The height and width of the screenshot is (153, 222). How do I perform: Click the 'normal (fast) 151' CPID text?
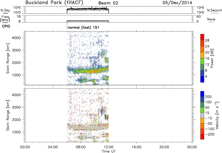pyautogui.click(x=84, y=27)
